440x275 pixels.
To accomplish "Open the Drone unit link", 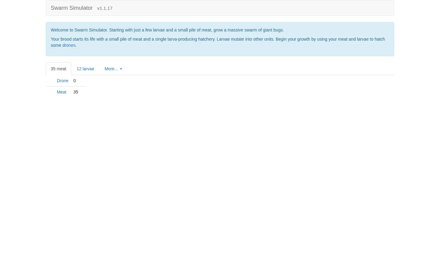I will click(x=63, y=81).
